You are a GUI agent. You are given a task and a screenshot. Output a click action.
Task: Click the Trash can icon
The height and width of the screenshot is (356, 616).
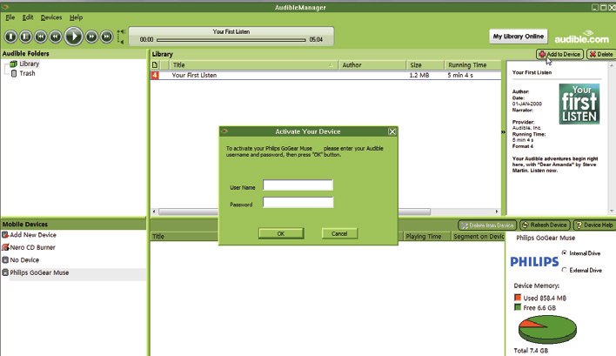coord(14,73)
